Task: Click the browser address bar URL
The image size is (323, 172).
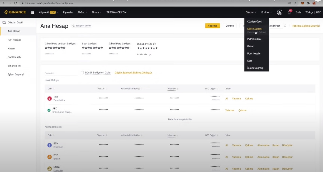Action: coord(49,3)
